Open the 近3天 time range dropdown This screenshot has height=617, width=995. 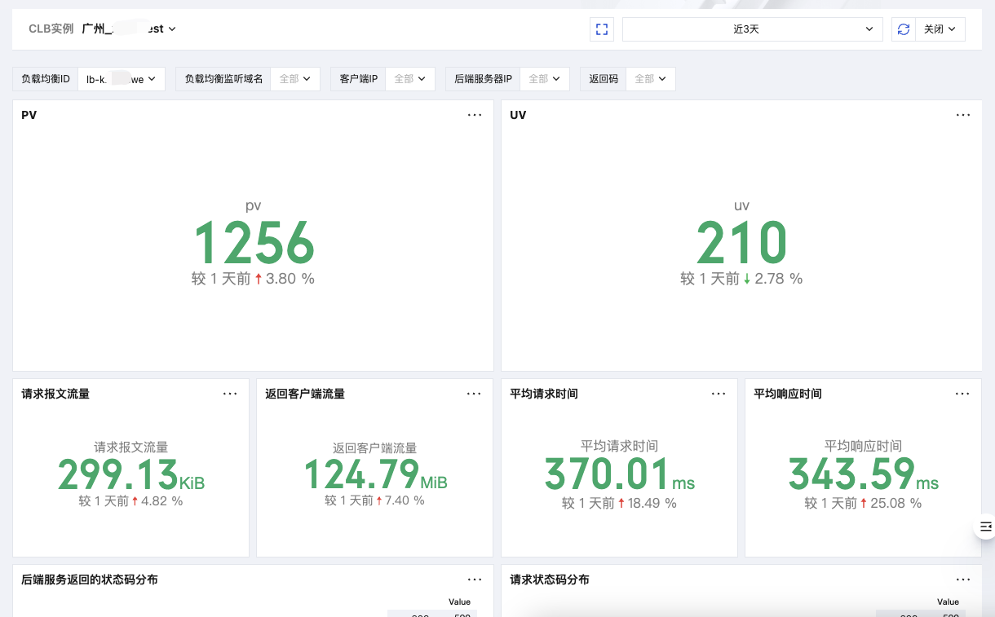pos(752,29)
